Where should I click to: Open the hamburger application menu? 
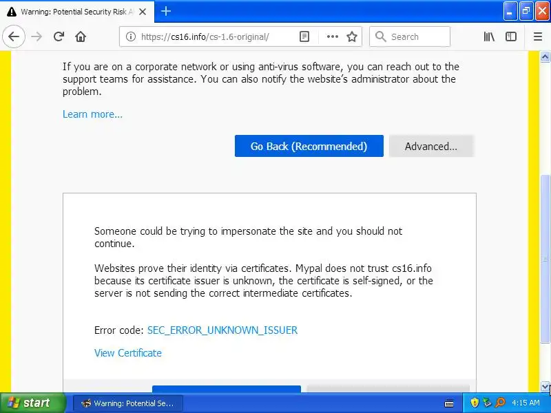click(538, 36)
